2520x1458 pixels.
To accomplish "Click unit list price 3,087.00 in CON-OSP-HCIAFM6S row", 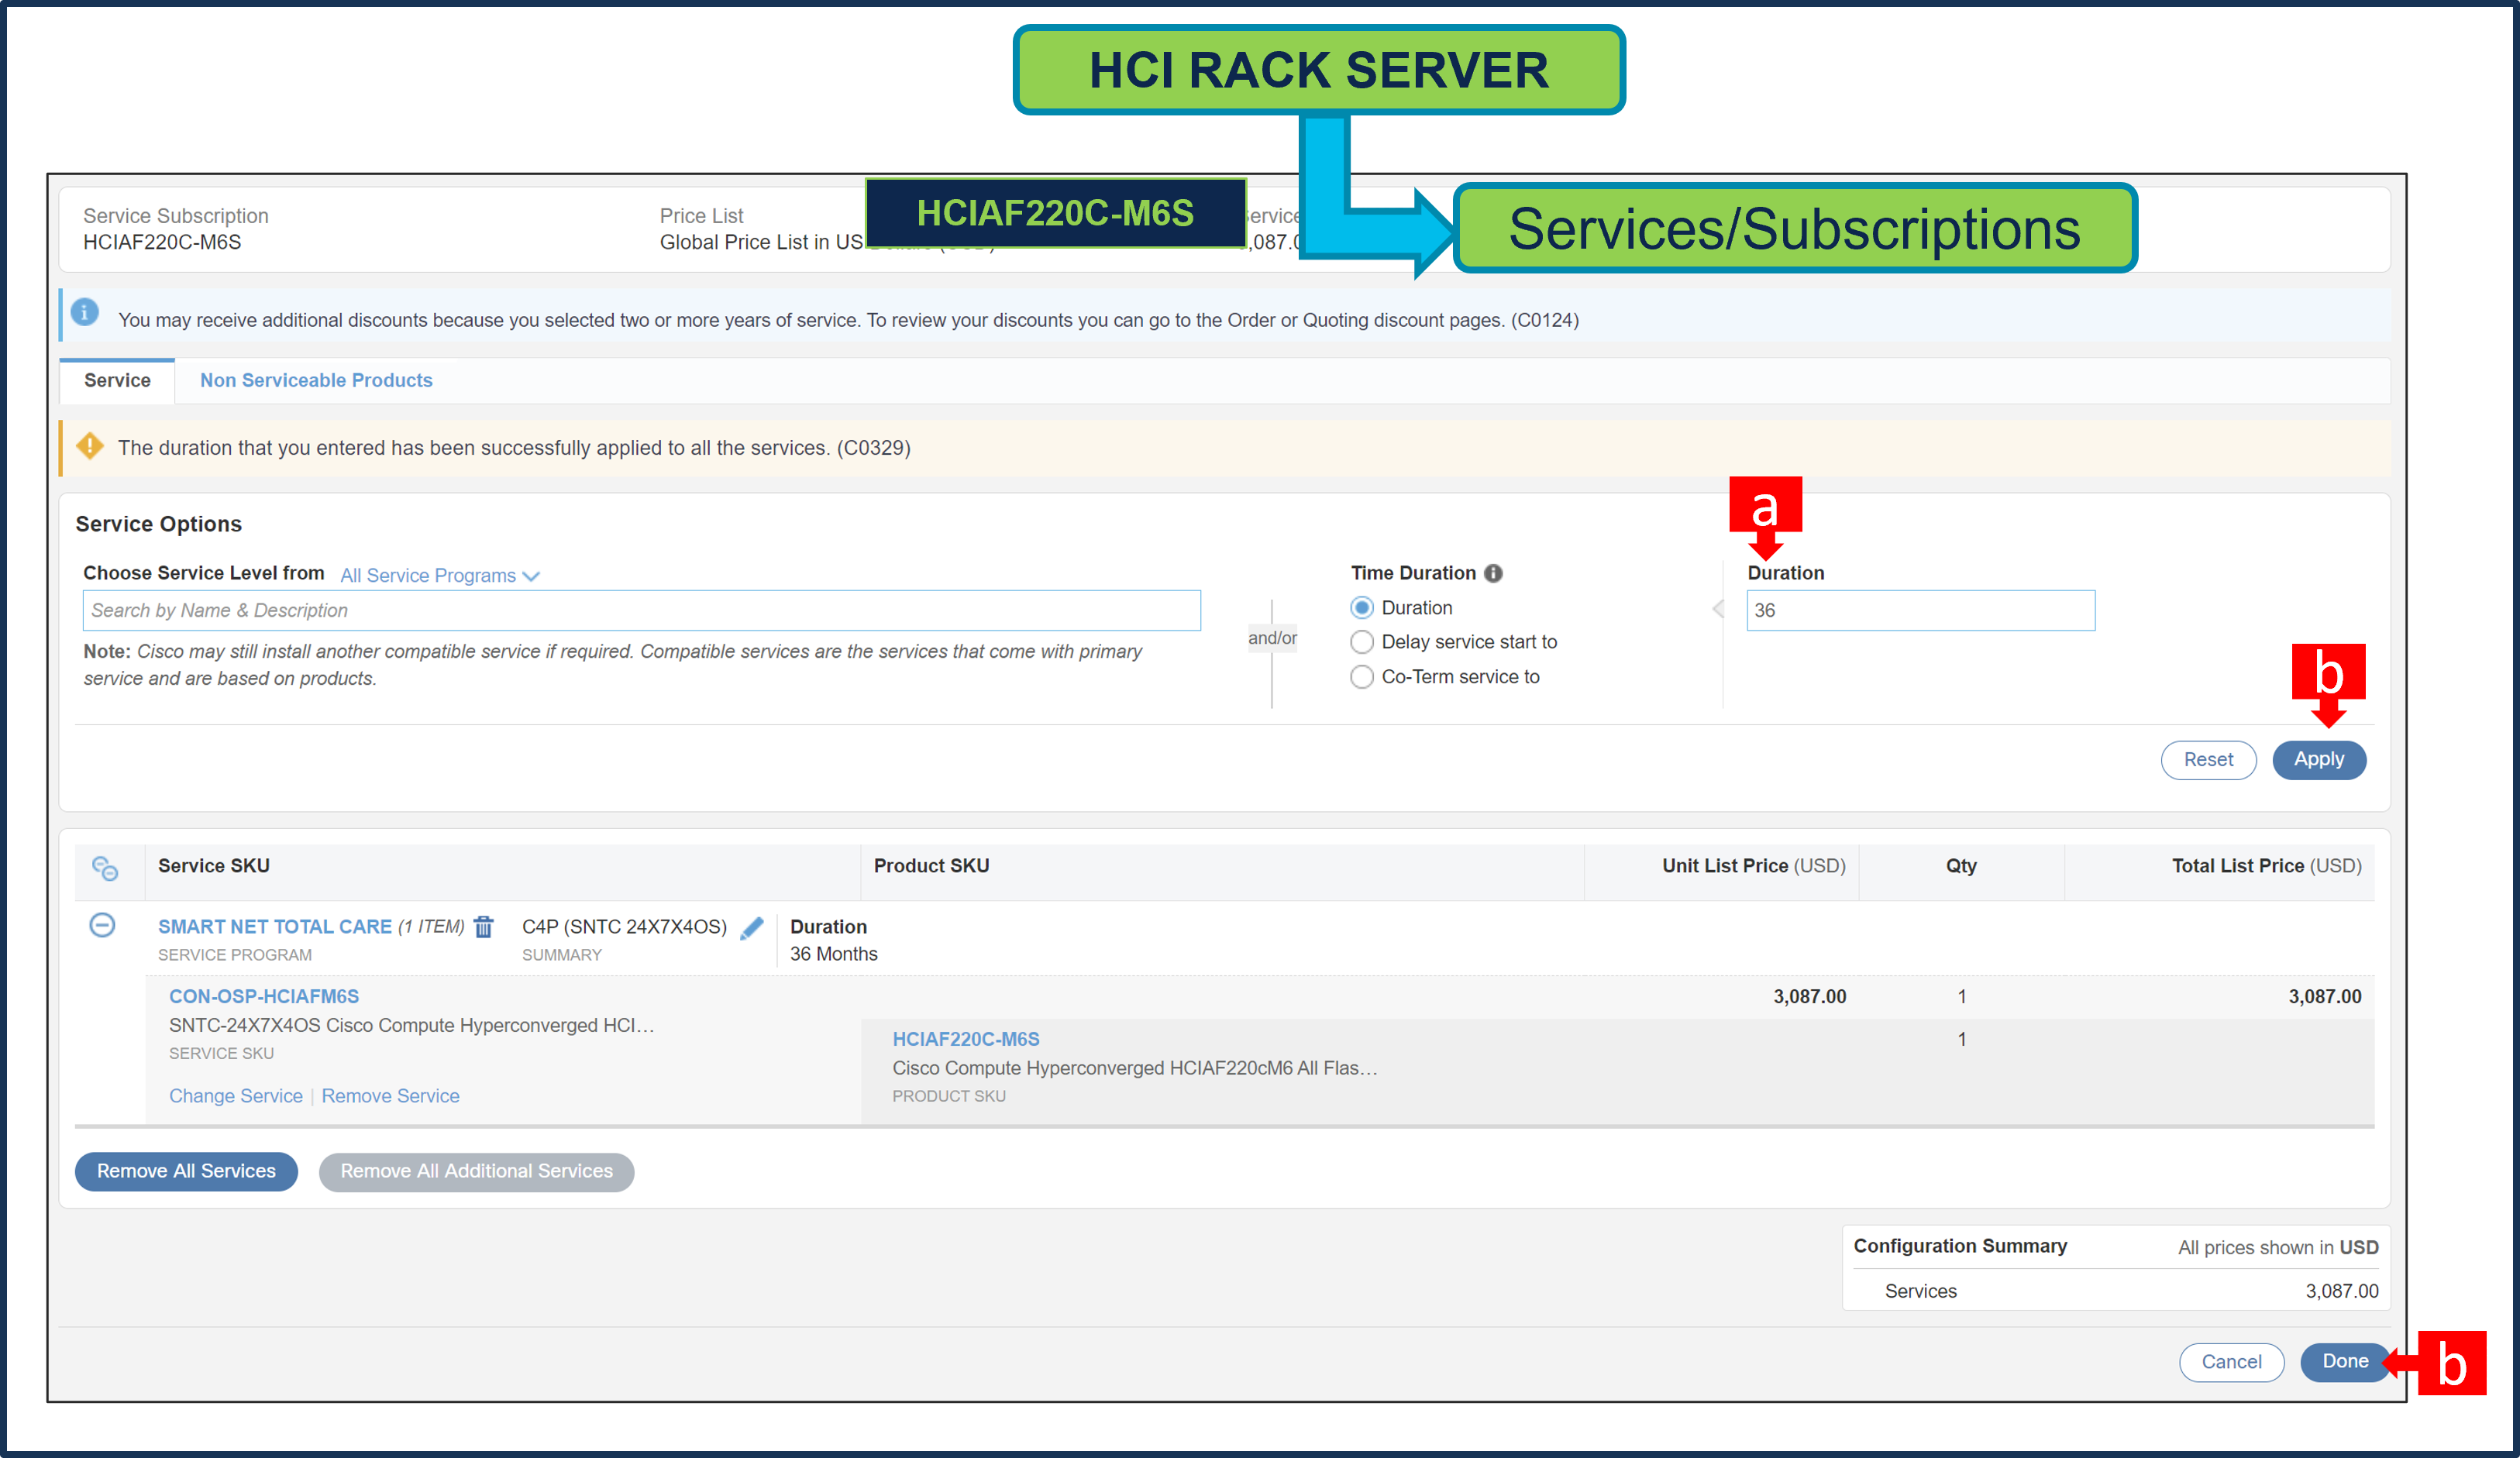I will (1810, 997).
